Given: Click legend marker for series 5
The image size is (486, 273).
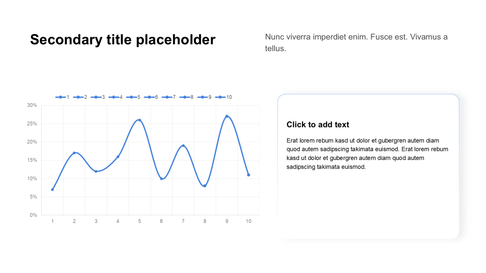Looking at the screenshot, I should click(131, 97).
